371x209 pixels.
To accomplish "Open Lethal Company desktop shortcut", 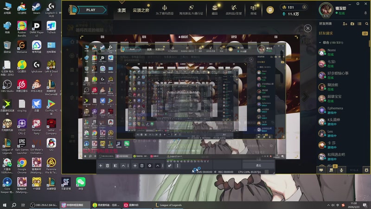I will 51,126.
